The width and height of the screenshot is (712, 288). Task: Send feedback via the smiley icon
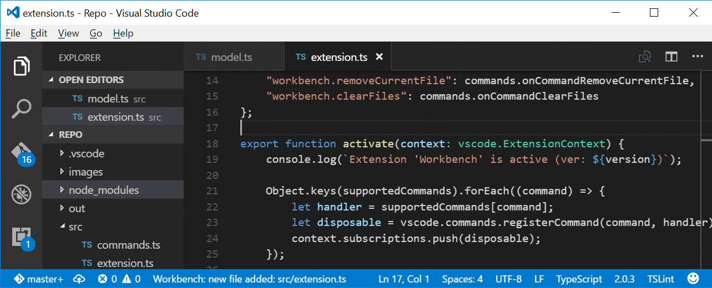[693, 278]
